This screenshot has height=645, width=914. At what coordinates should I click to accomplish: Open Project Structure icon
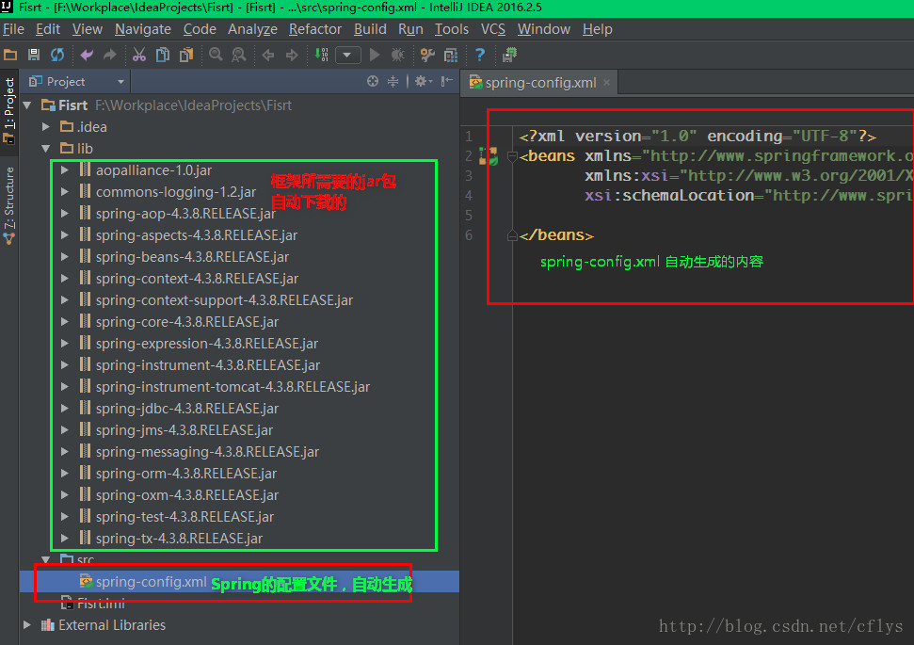[x=451, y=55]
